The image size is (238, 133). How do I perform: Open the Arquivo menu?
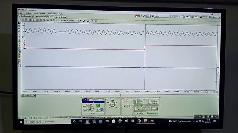click(x=21, y=13)
